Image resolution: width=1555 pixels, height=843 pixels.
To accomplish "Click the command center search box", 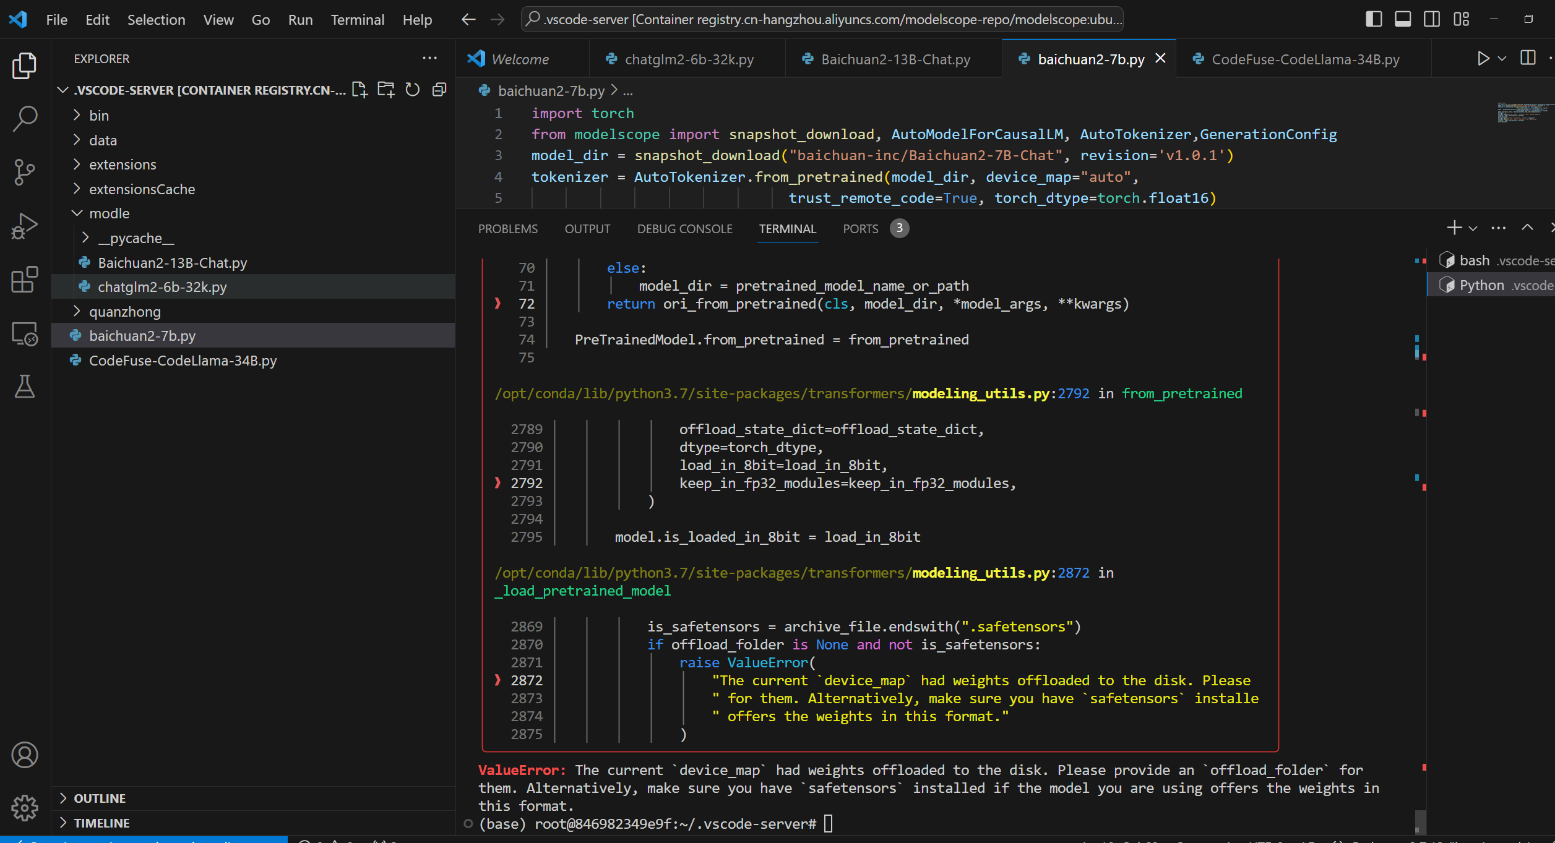I will pyautogui.click(x=822, y=20).
